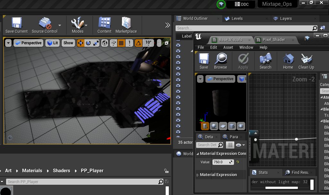Open material preview viewport options dropdown
The width and height of the screenshot is (329, 195).
click(x=200, y=79)
